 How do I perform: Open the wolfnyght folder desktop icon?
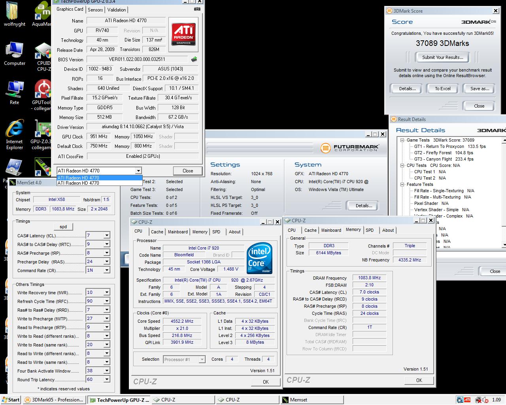pos(14,15)
